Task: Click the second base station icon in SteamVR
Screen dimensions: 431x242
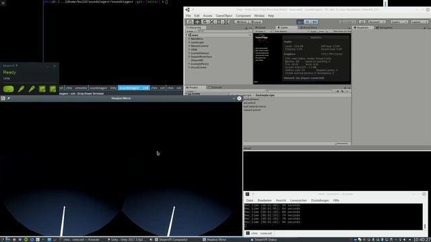Action: tap(53, 89)
